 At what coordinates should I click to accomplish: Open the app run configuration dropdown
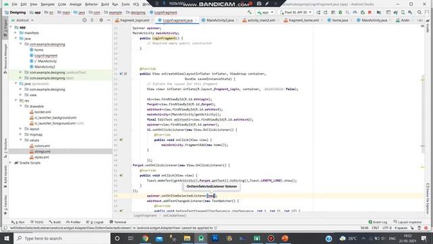(x=265, y=12)
